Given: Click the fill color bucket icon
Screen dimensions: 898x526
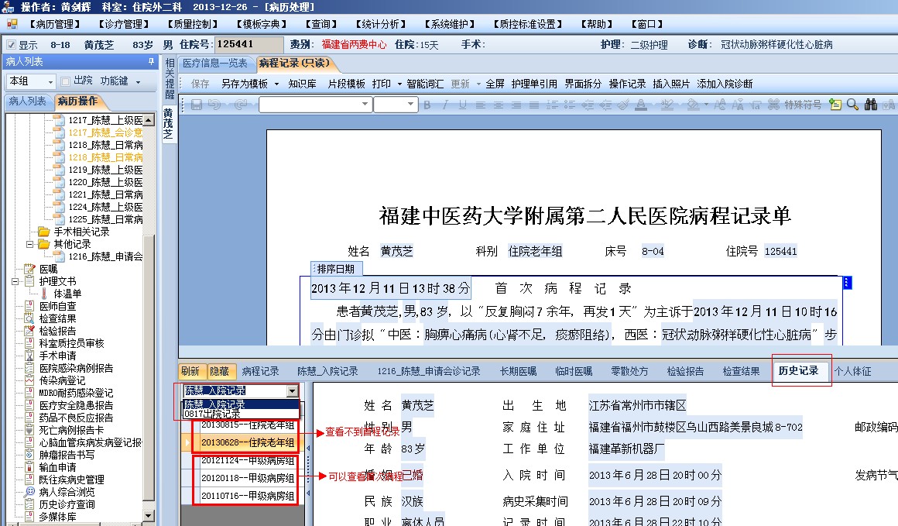Looking at the screenshot, I should pos(693,105).
